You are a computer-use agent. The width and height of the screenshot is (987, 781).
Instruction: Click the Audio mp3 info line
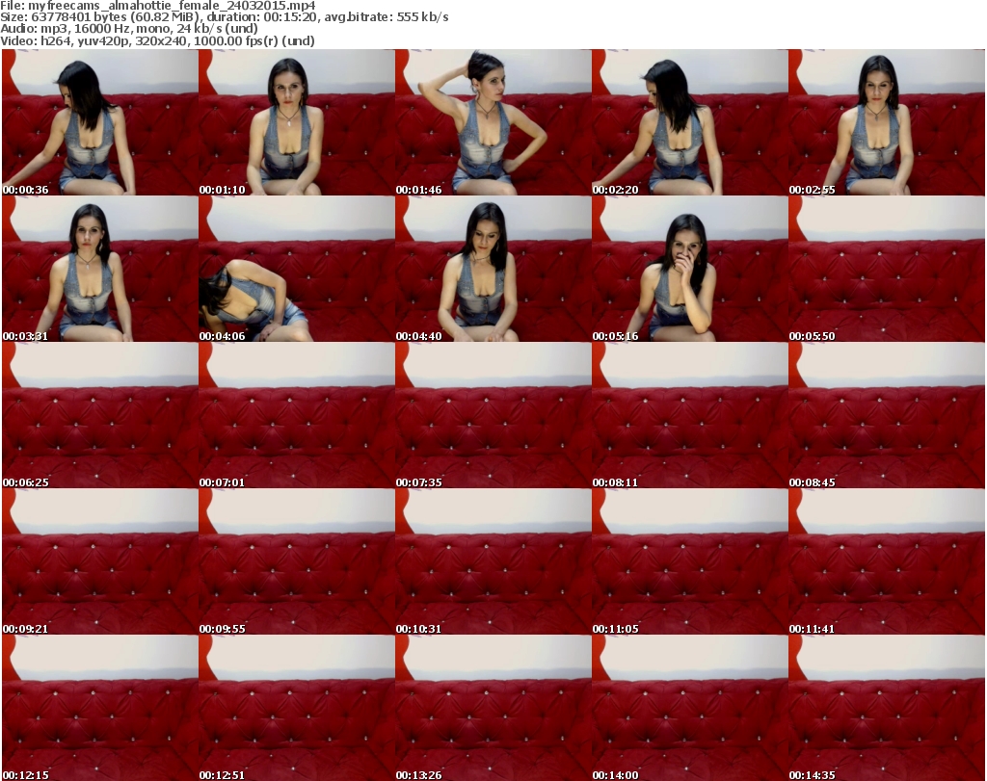click(x=129, y=29)
